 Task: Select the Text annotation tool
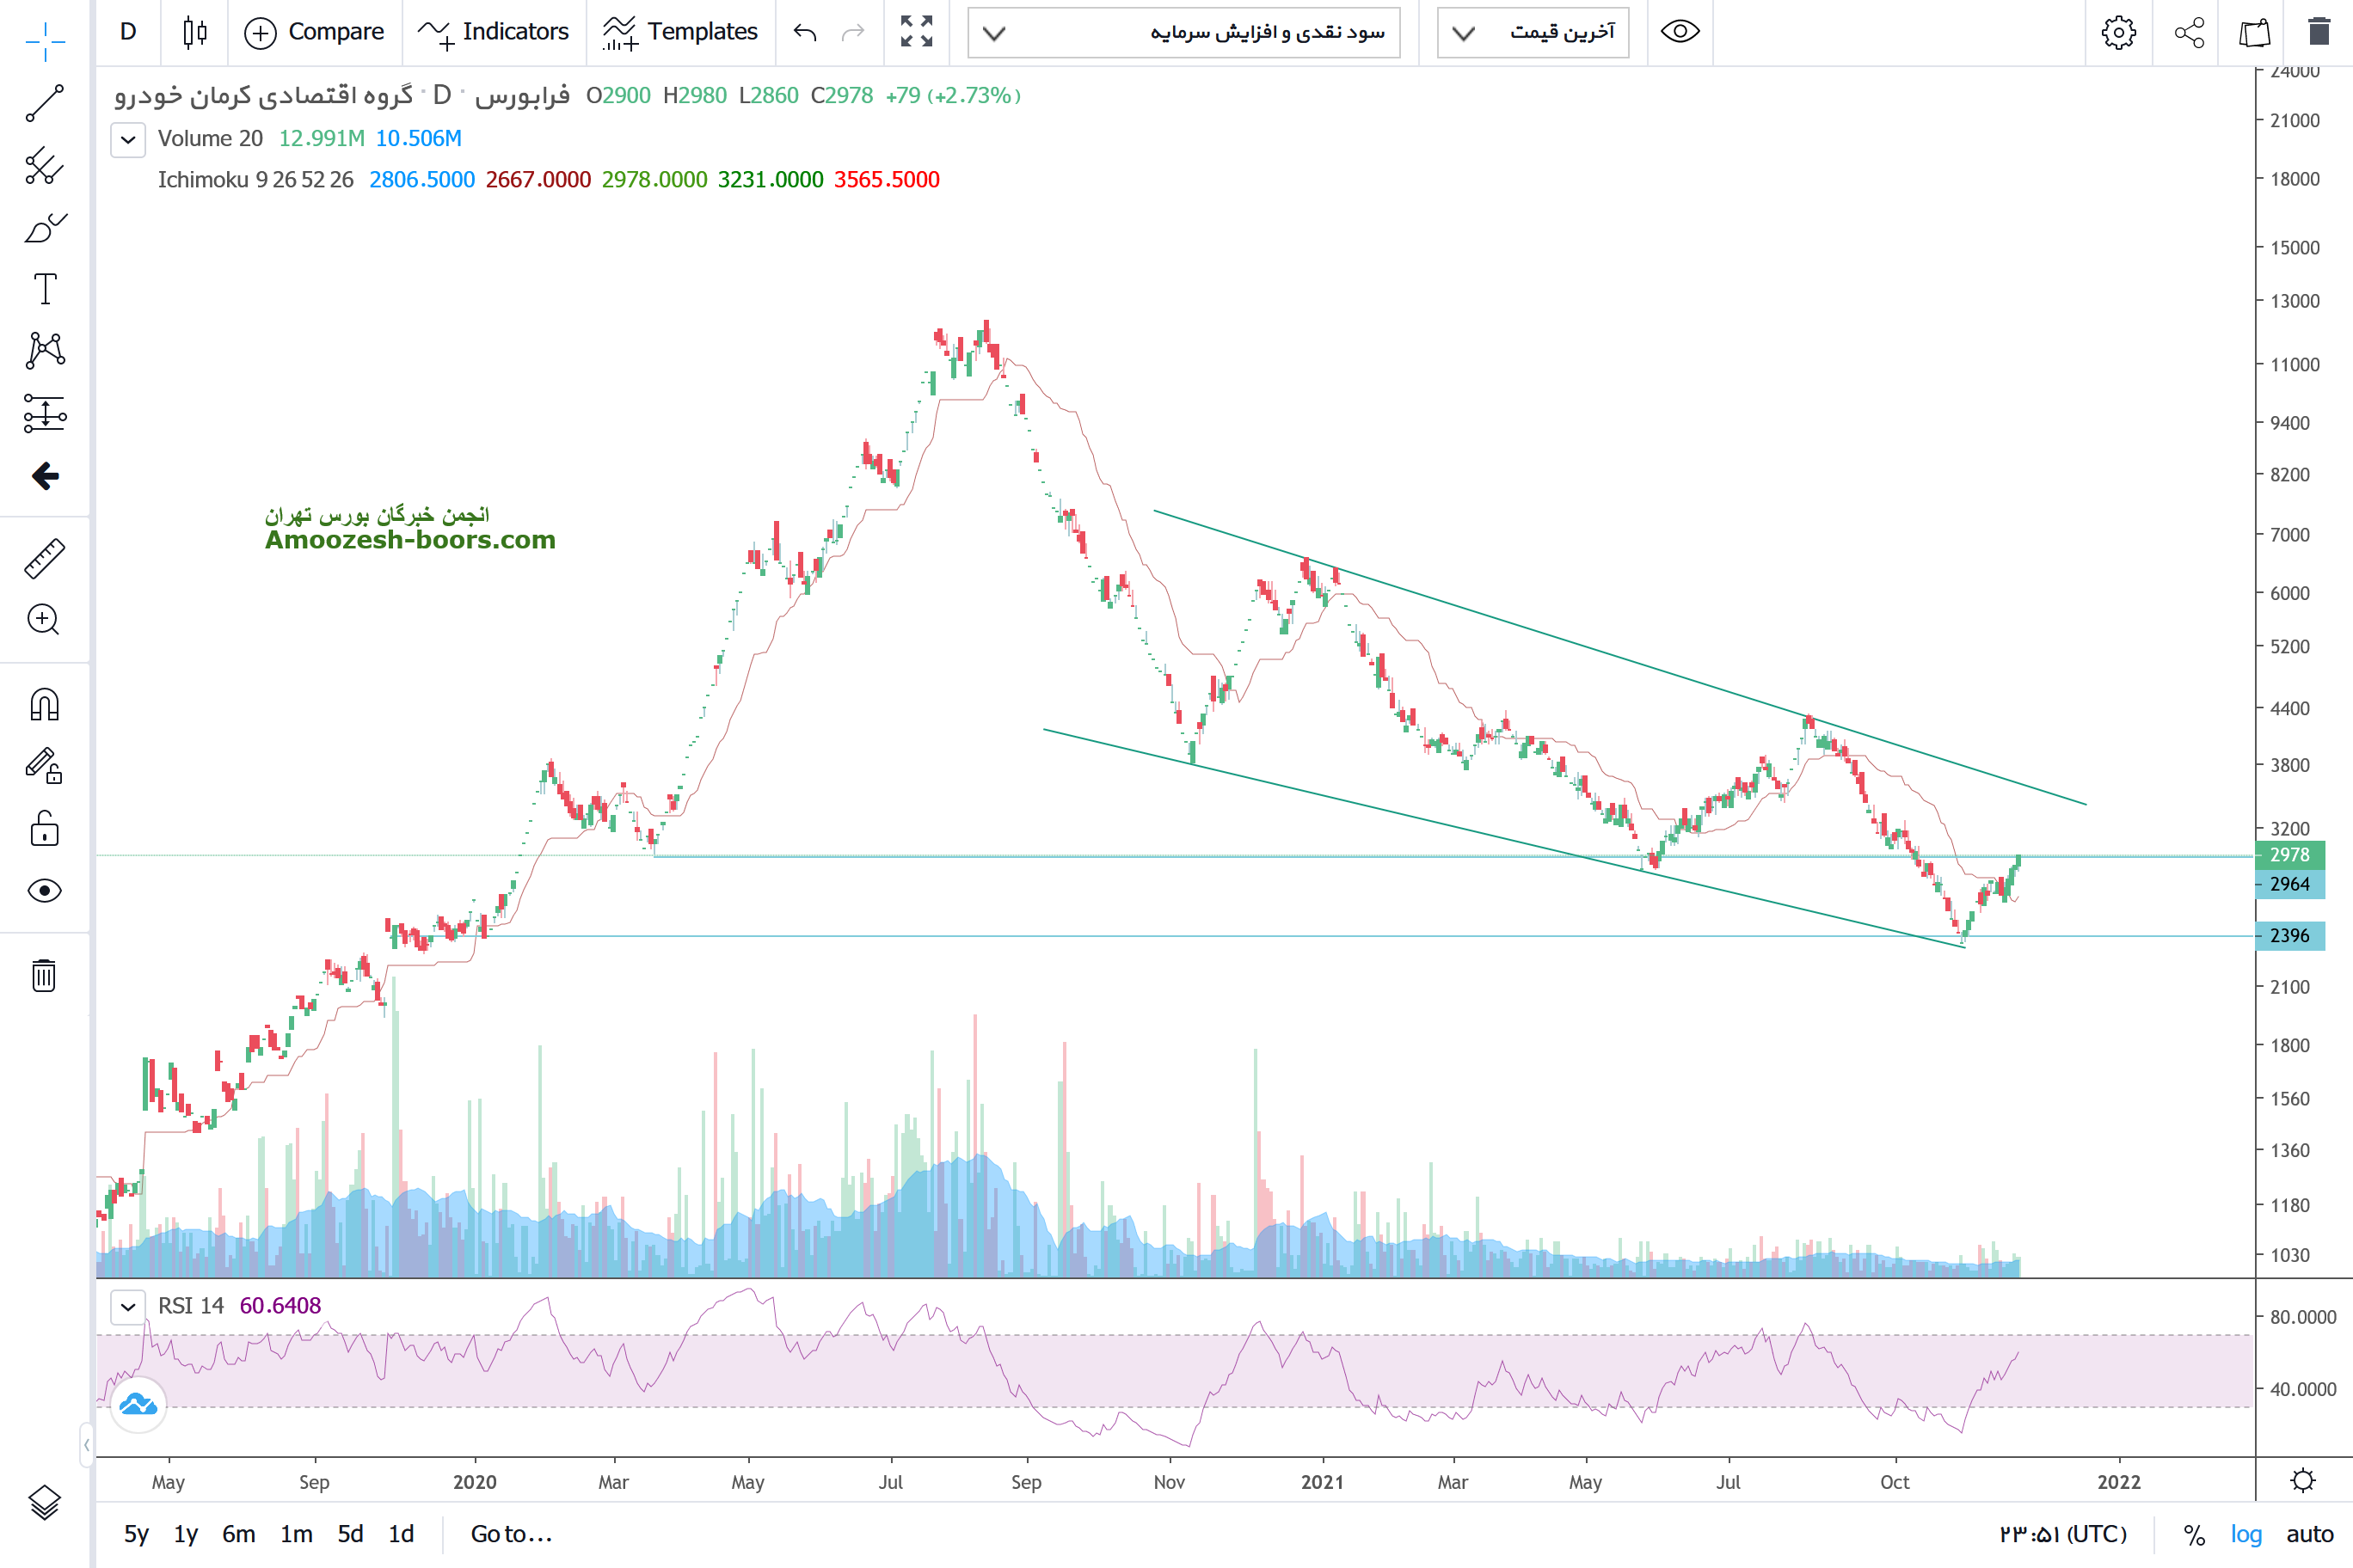click(x=44, y=289)
